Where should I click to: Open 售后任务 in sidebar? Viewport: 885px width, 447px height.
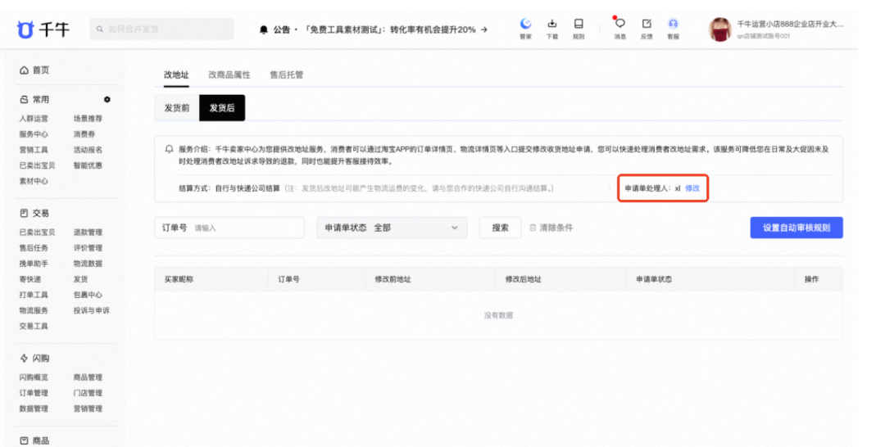pyautogui.click(x=34, y=248)
